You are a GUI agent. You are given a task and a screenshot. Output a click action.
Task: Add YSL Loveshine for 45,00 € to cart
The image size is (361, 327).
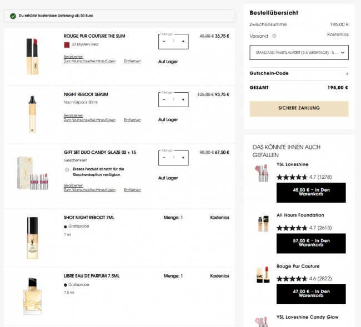(311, 193)
